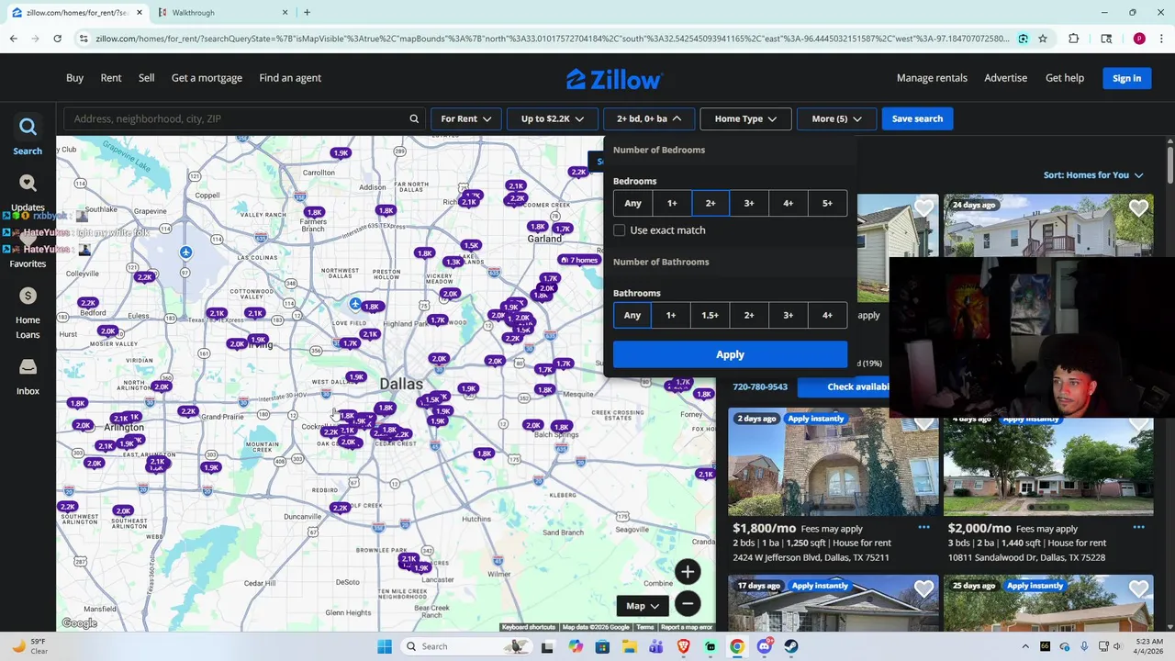
Task: Open the Windows Start menu
Action: [385, 646]
